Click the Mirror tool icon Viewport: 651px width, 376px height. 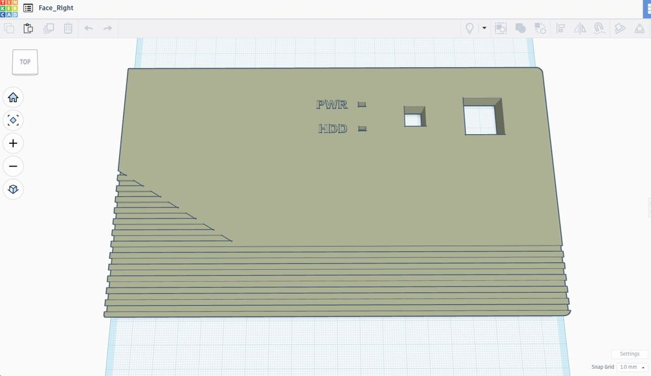click(x=580, y=28)
